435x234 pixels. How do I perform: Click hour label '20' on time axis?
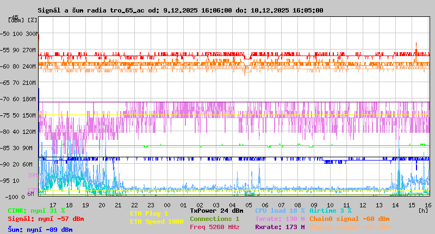click(102, 205)
